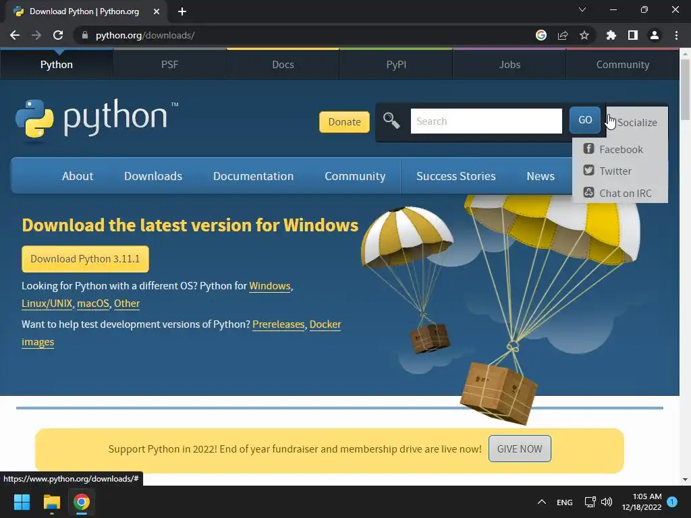This screenshot has width=691, height=518.
Task: Click the Facebook menu entry text
Action: (621, 149)
